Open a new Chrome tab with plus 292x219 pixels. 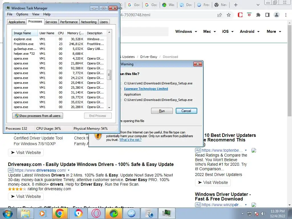click(236, 5)
